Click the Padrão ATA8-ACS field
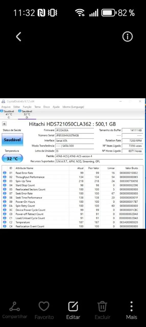The height and width of the screenshot is (327, 146). 99,156
